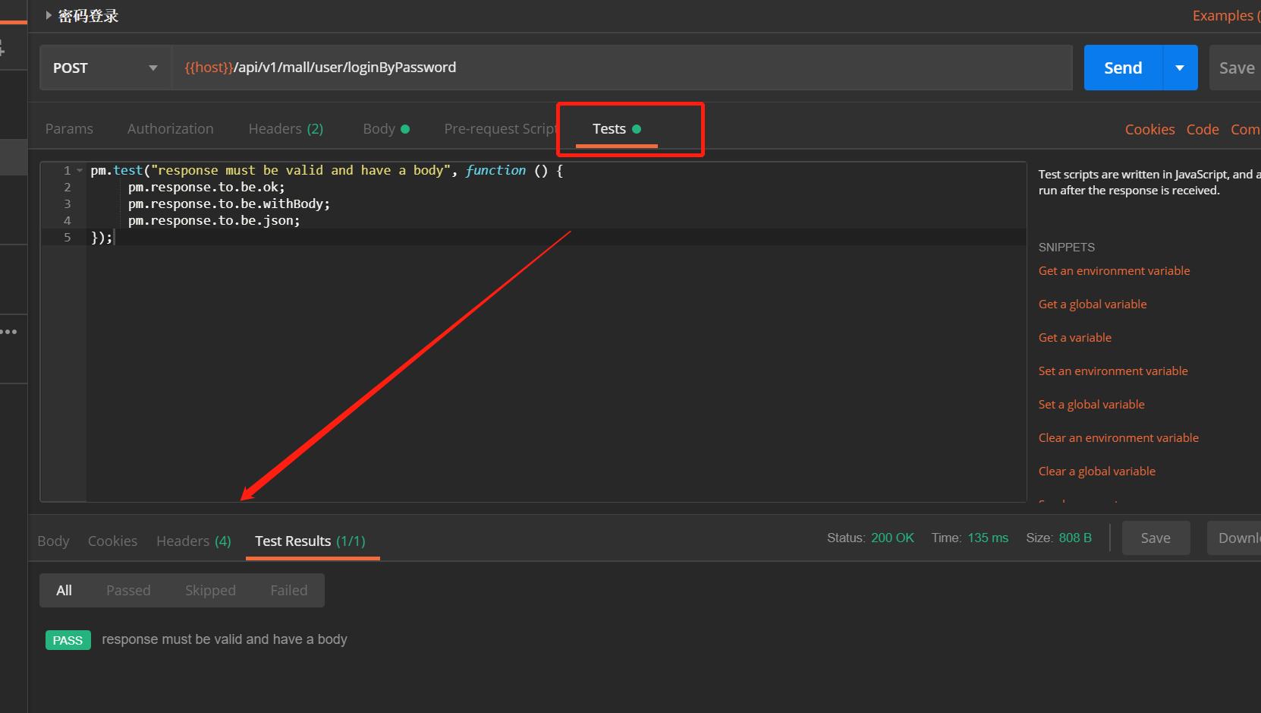Open the response Cookies tab
Image resolution: width=1261 pixels, height=713 pixels.
pyautogui.click(x=112, y=541)
